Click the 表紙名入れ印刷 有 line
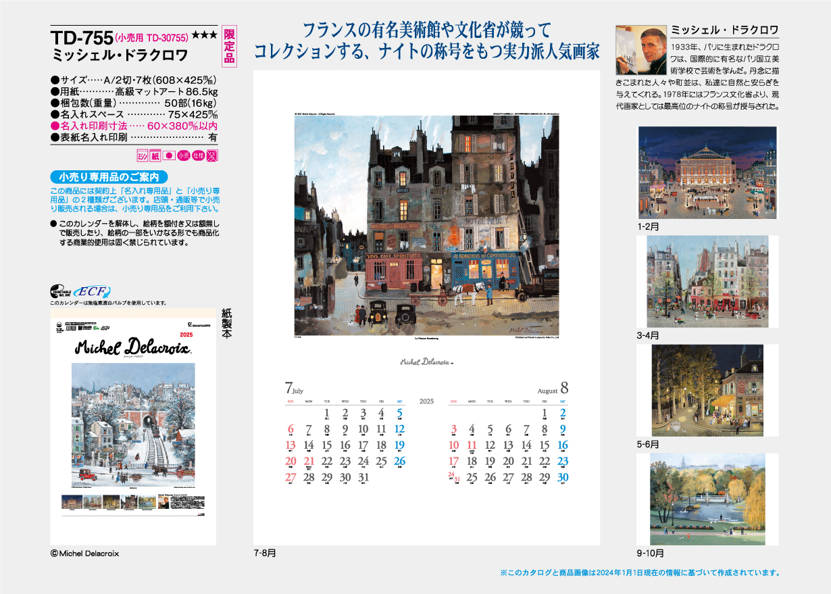This screenshot has height=594, width=831. [134, 137]
